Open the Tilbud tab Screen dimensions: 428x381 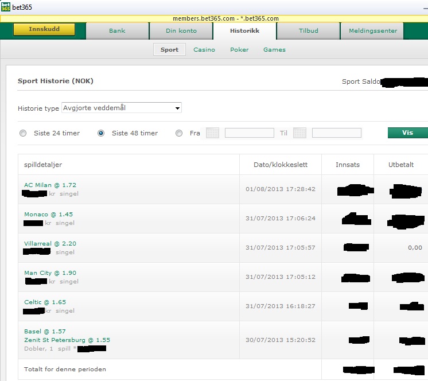(x=309, y=31)
